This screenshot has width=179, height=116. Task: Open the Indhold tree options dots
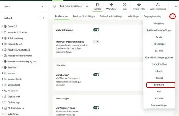[x=39, y=18]
